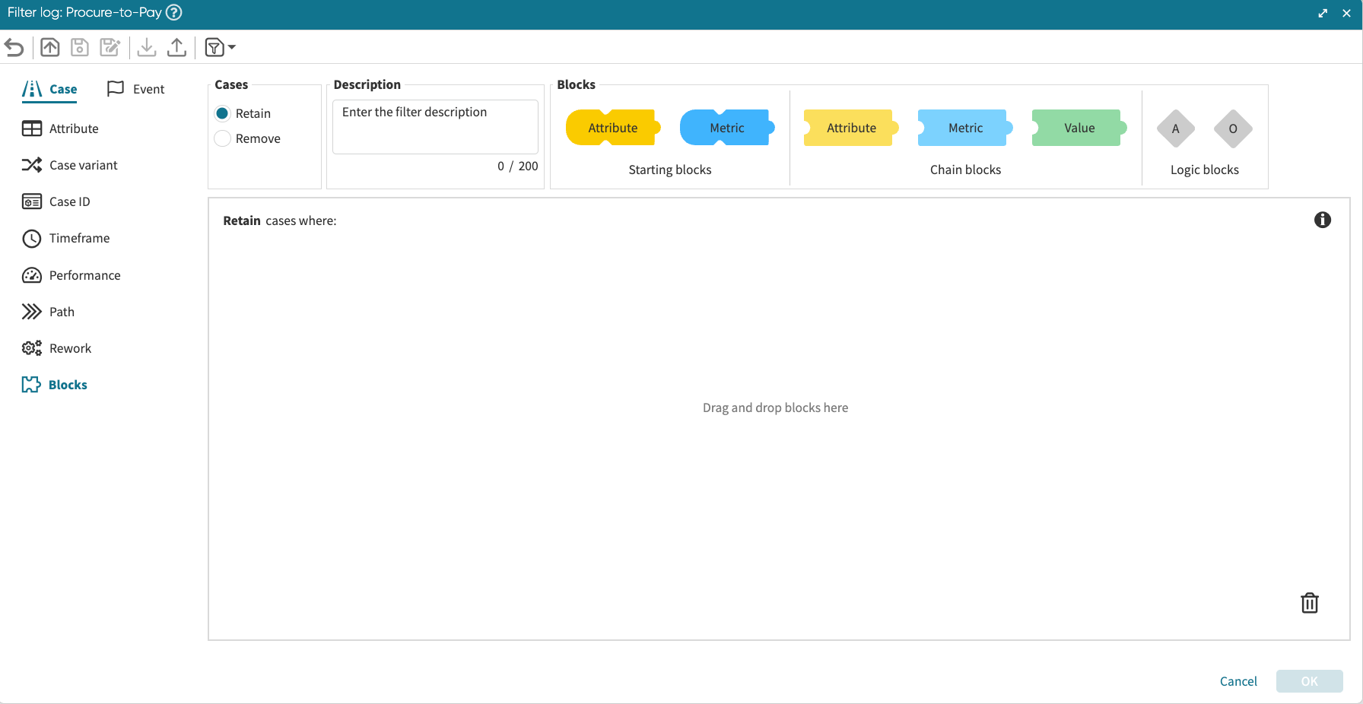This screenshot has width=1363, height=704.
Task: Switch to the Case tab
Action: click(50, 89)
